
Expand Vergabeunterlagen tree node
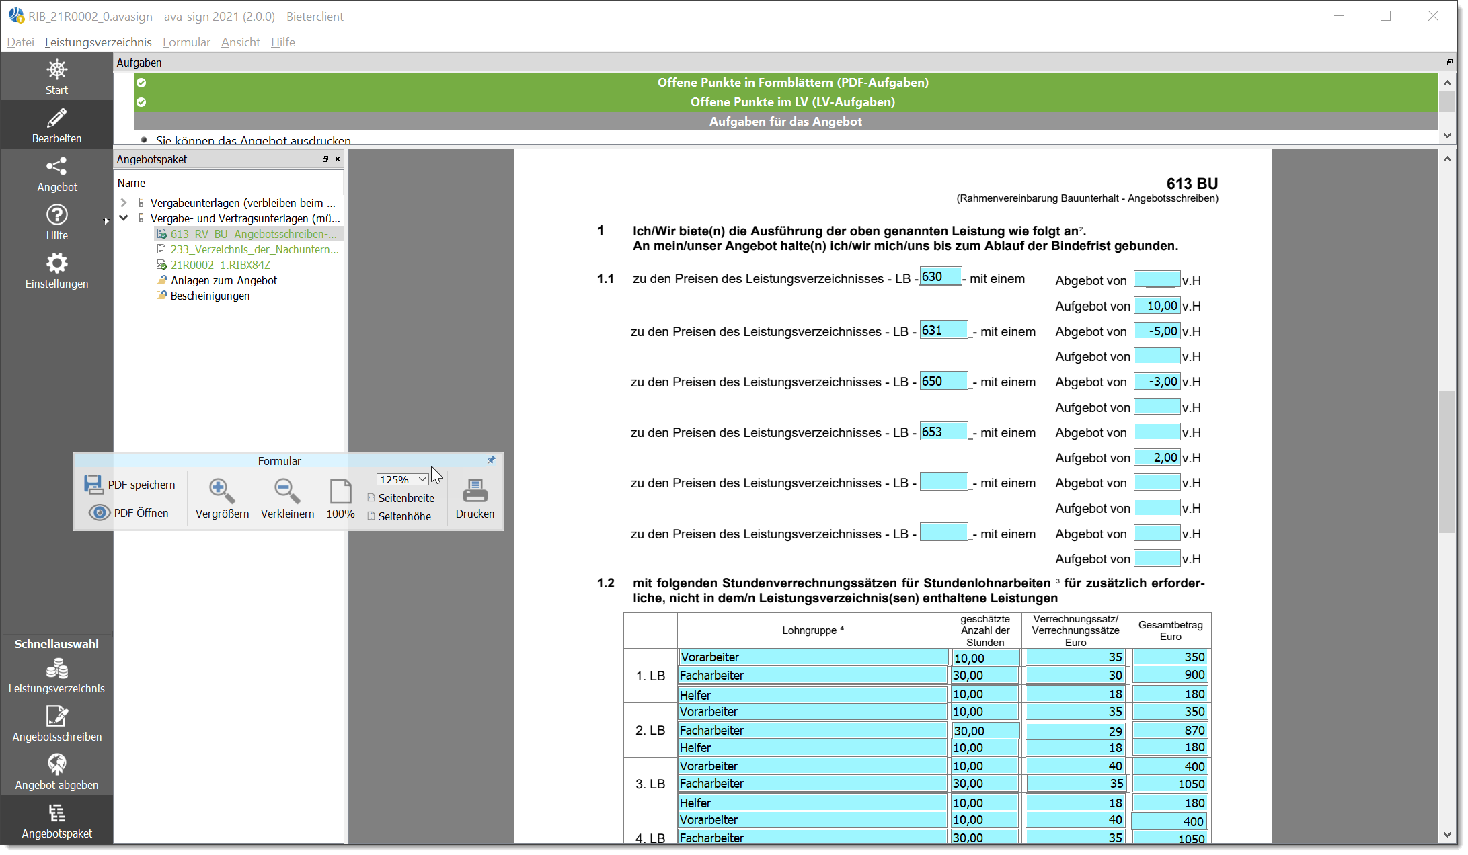[x=124, y=202]
